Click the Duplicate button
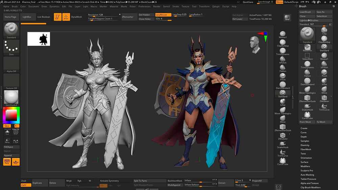This screenshot has width=338, height=190. 40,183
